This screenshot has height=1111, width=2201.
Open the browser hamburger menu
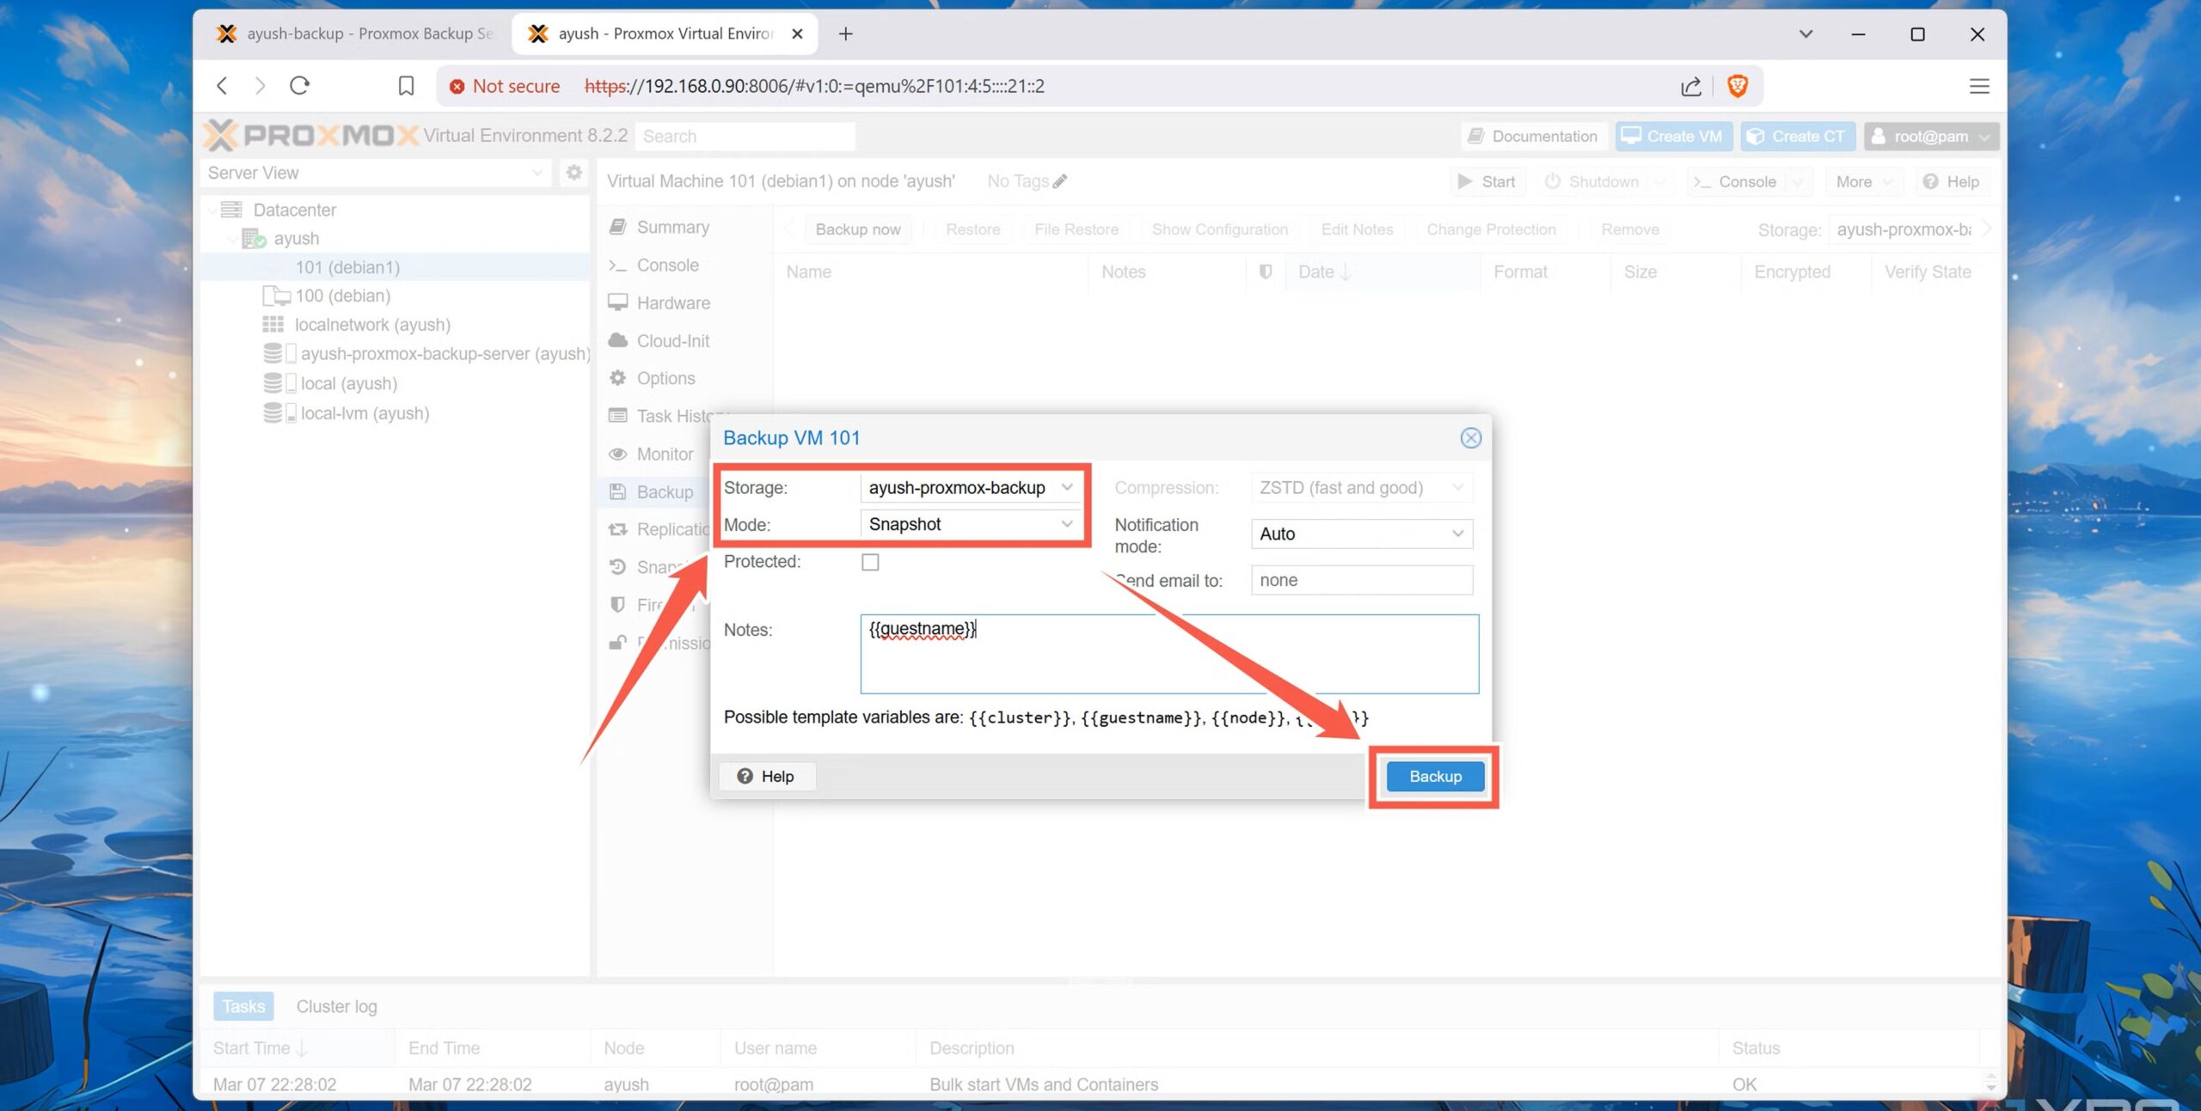coord(1978,86)
